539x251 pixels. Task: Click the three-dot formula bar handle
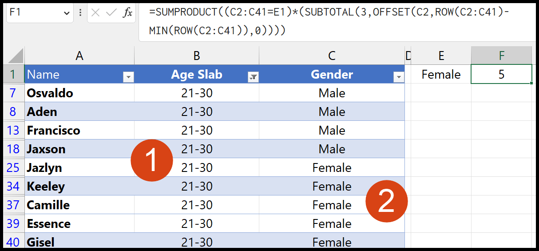80,13
